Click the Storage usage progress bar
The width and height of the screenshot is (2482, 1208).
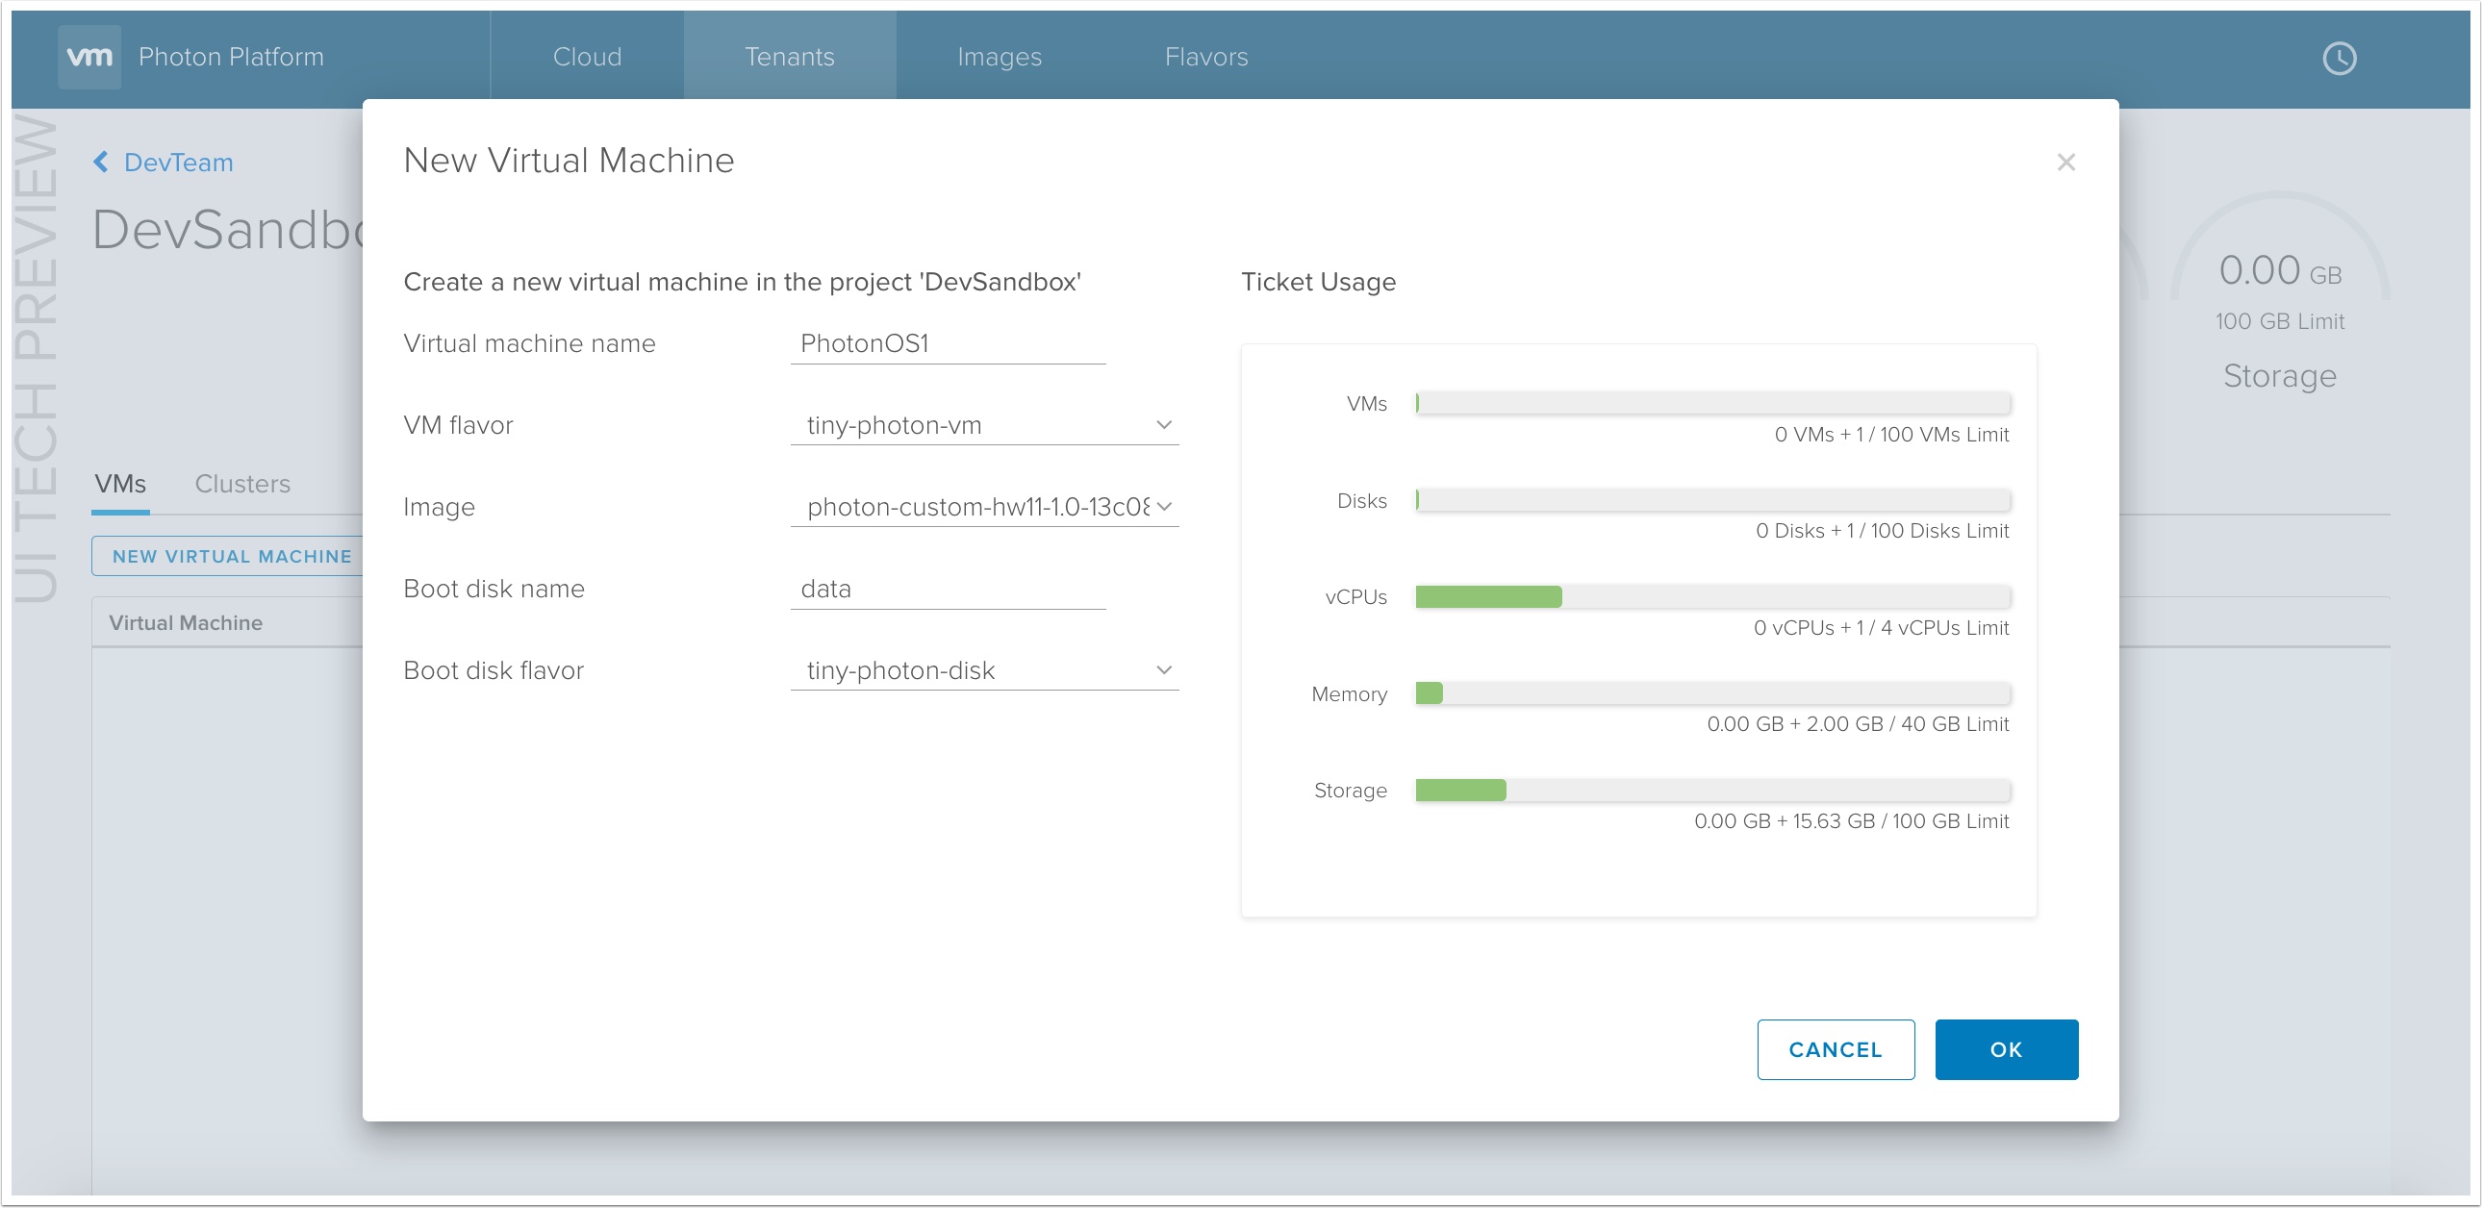click(x=1712, y=791)
